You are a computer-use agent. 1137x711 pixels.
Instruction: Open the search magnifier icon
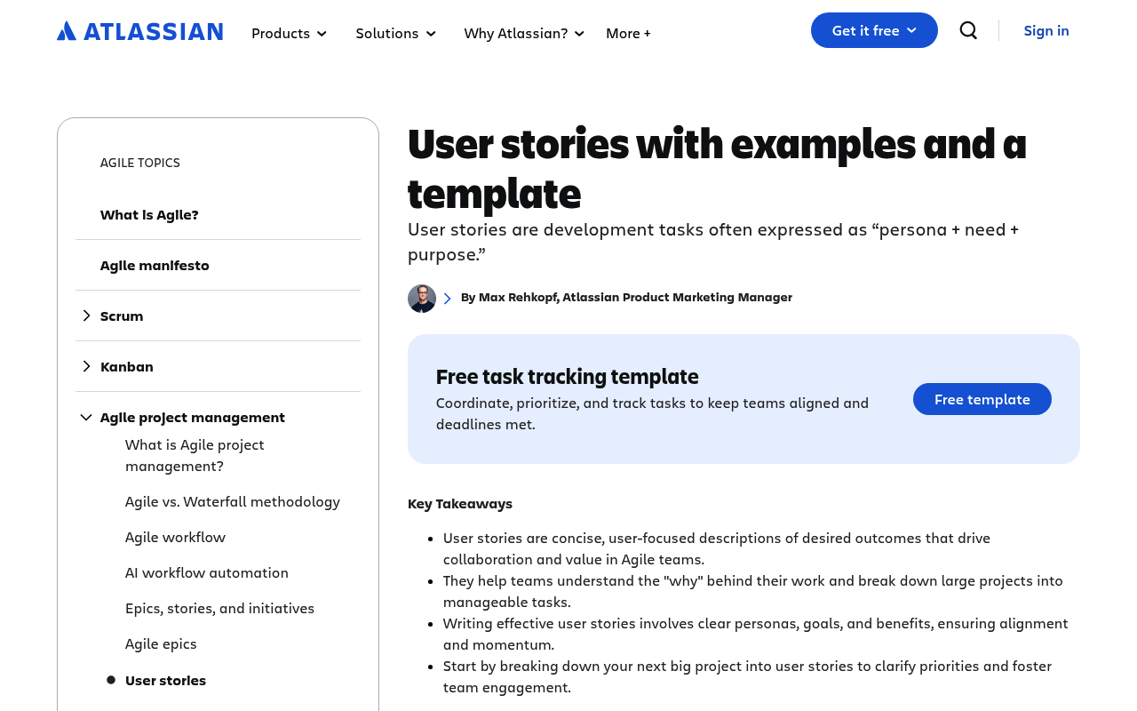pyautogui.click(x=968, y=30)
